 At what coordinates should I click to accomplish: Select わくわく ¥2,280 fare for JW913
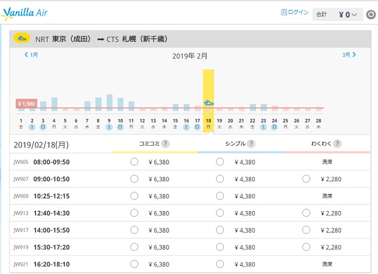(x=306, y=213)
